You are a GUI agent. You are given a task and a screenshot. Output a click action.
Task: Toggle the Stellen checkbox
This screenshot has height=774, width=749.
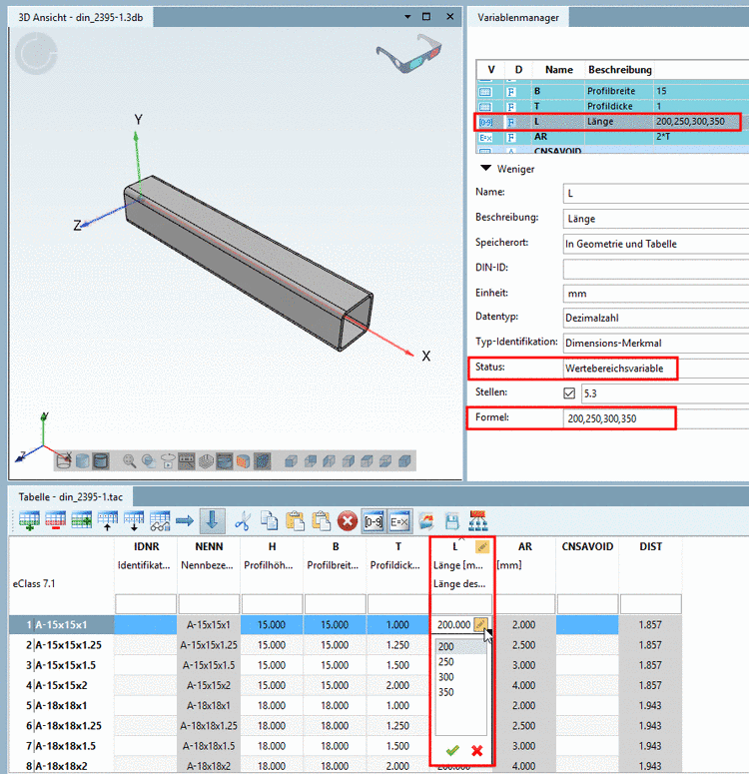point(569,392)
